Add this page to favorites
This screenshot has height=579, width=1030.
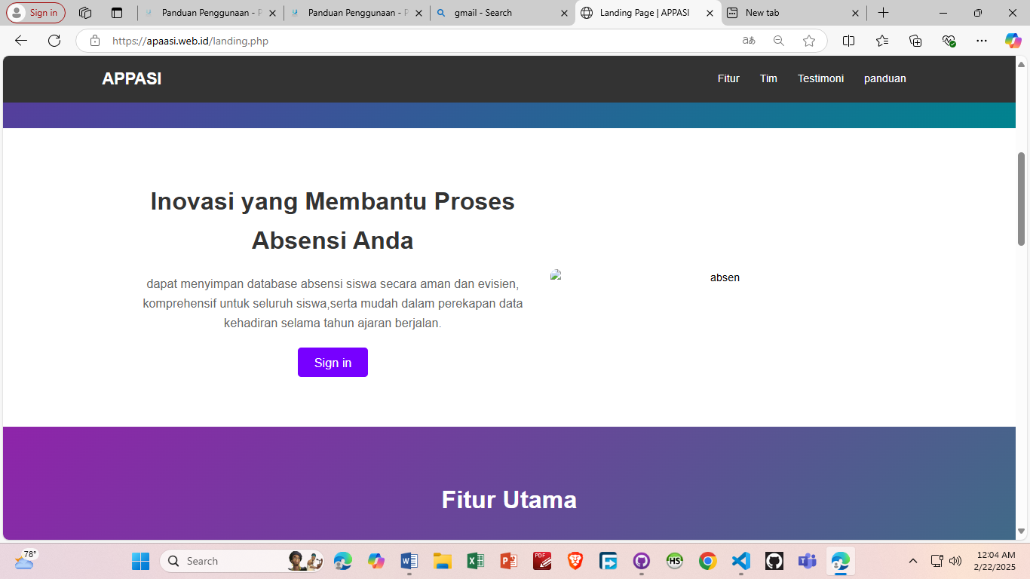pos(808,41)
